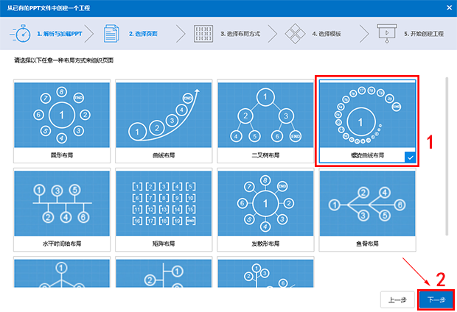The height and width of the screenshot is (312, 457).
Task: Select the 鱼骨布局 layout thumbnail
Action: (x=367, y=203)
